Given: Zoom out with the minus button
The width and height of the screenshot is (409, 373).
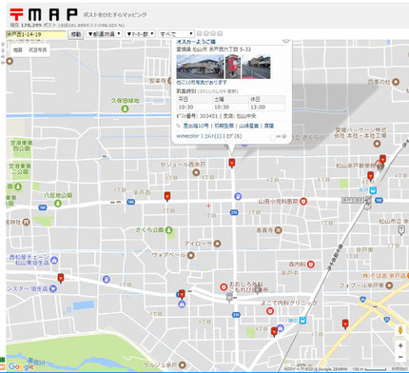Looking at the screenshot, I should [400, 357].
